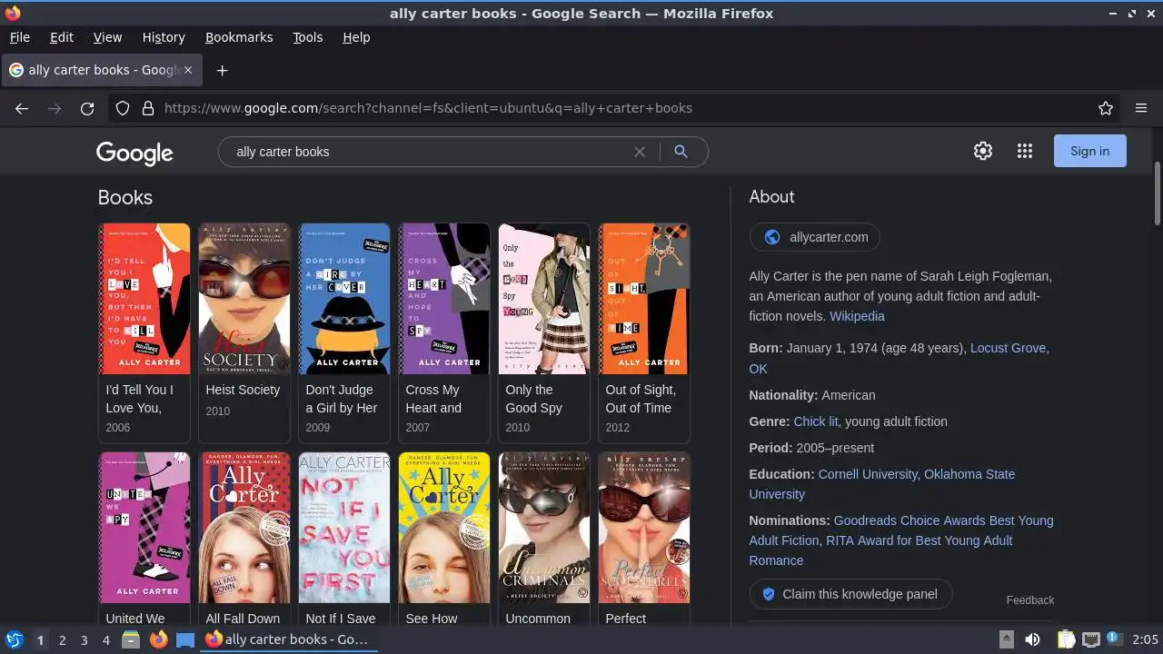Show site security lock information

coord(148,108)
